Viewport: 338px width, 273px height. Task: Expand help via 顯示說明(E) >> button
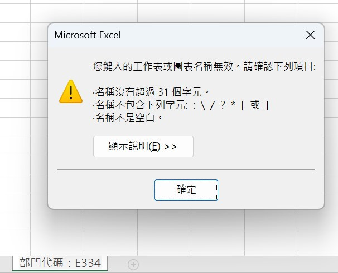click(x=143, y=147)
